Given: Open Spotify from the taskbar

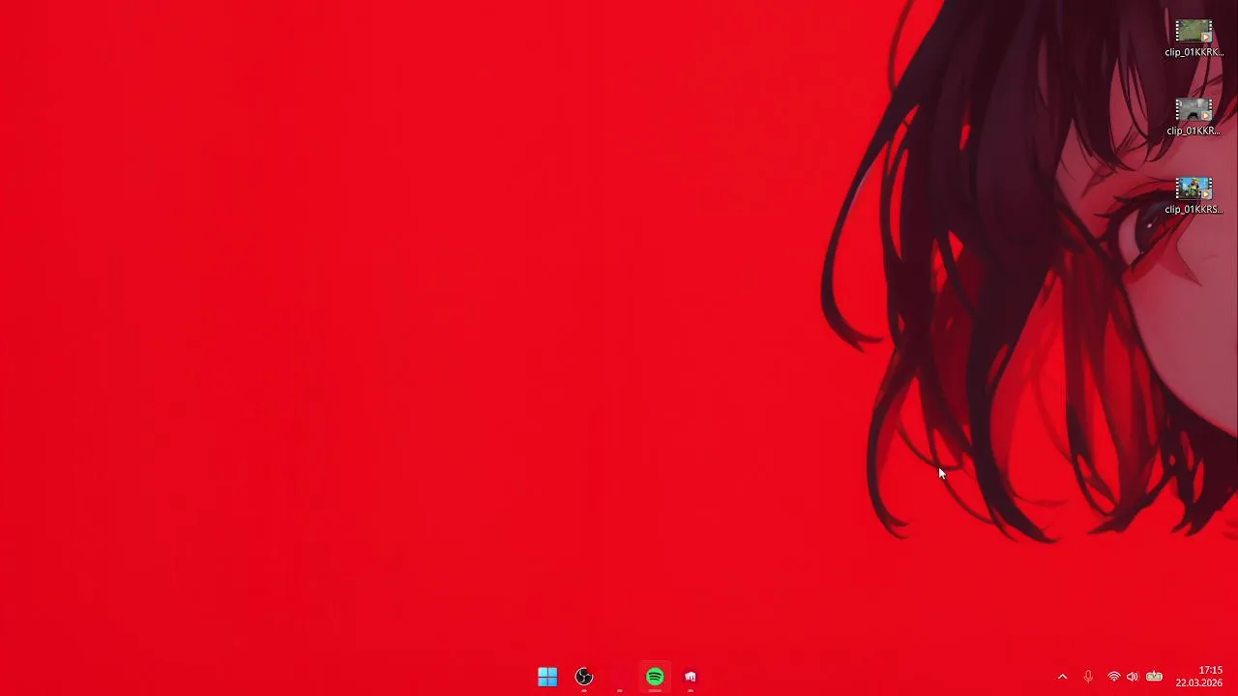Looking at the screenshot, I should tap(655, 677).
